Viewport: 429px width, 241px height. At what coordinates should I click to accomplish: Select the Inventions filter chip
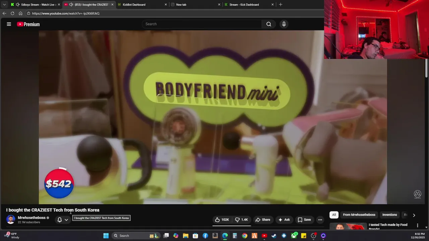(389, 215)
